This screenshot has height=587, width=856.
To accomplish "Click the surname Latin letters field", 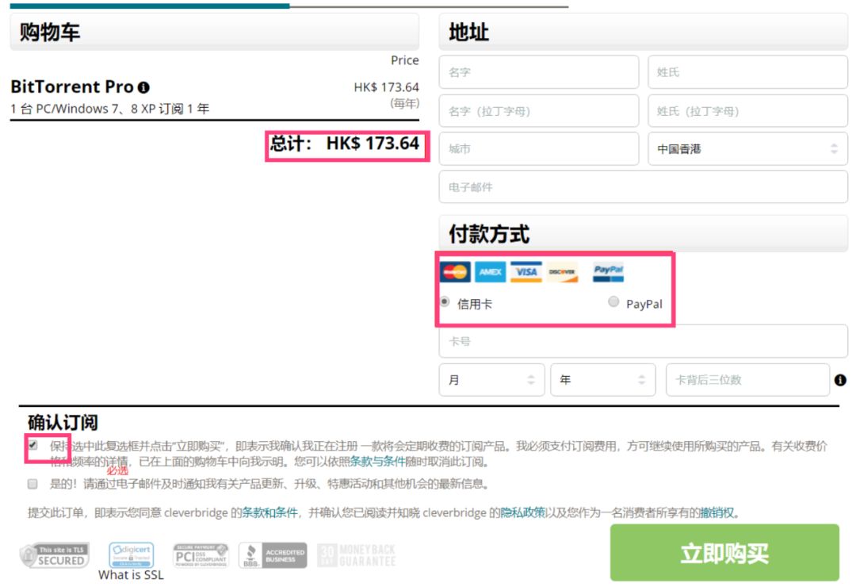I will (x=747, y=111).
